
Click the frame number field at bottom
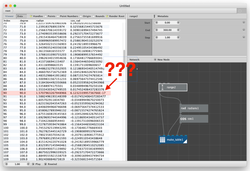point(17,164)
